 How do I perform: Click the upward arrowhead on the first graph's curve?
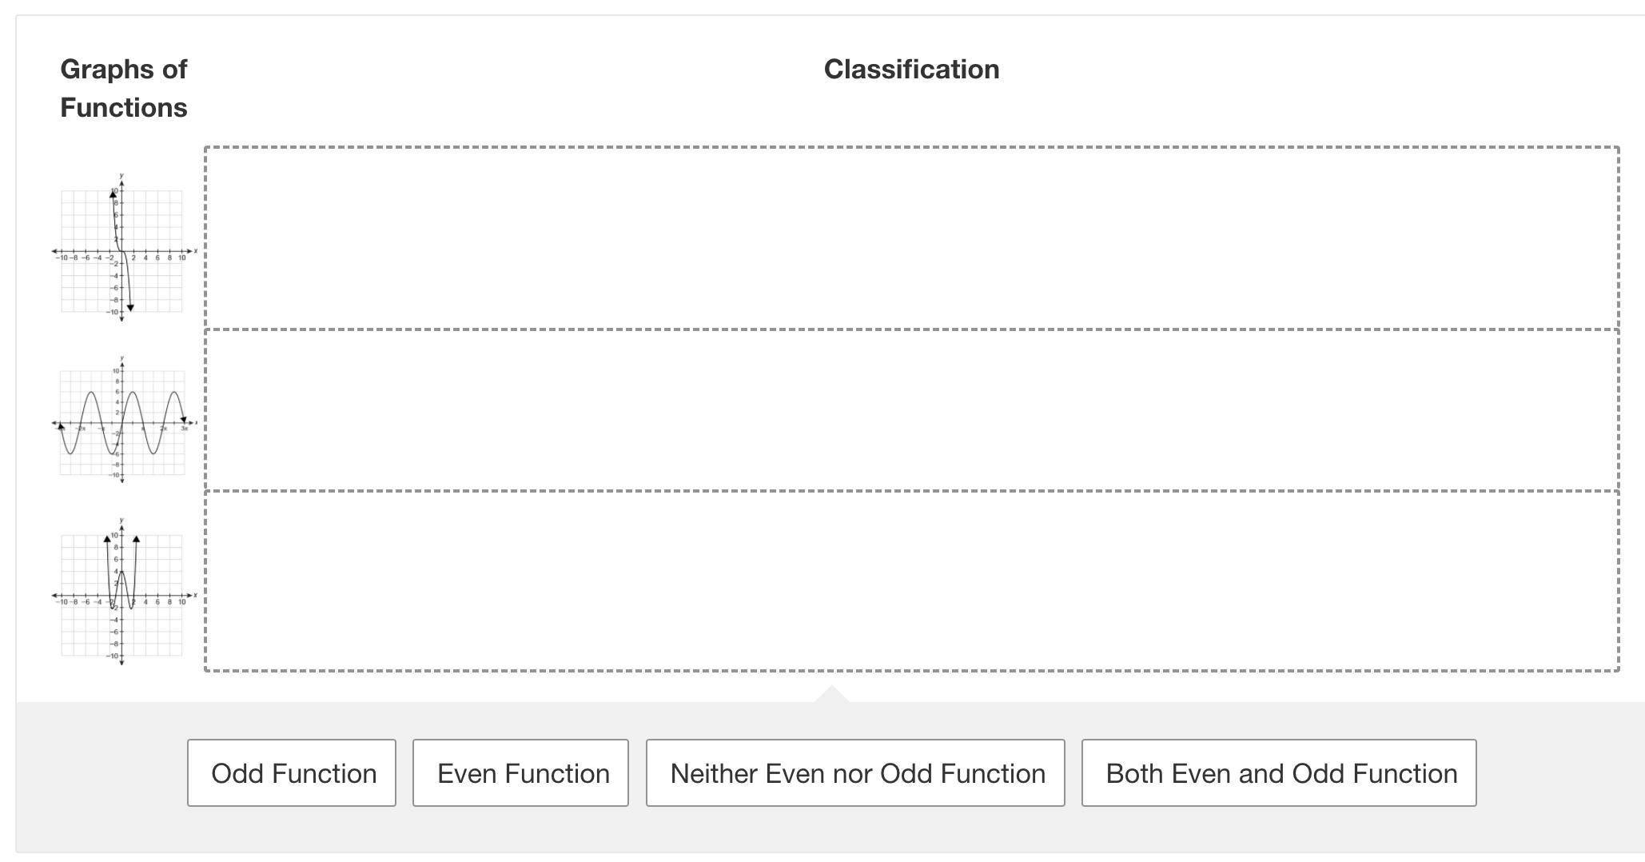tap(114, 194)
